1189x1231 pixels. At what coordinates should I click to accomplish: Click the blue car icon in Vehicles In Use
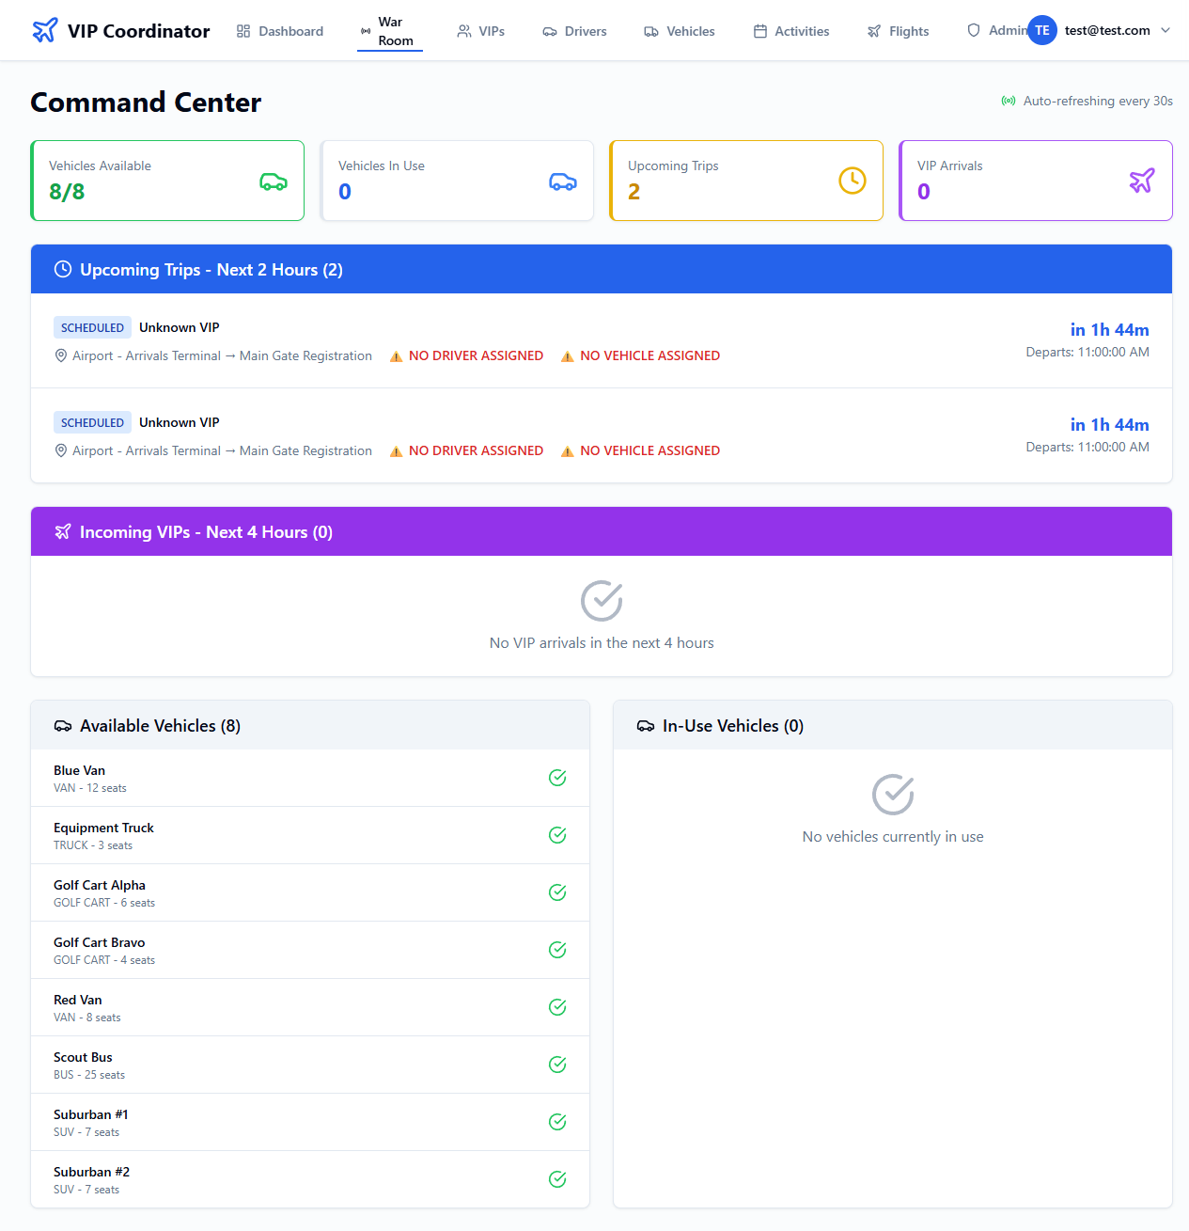coord(563,181)
